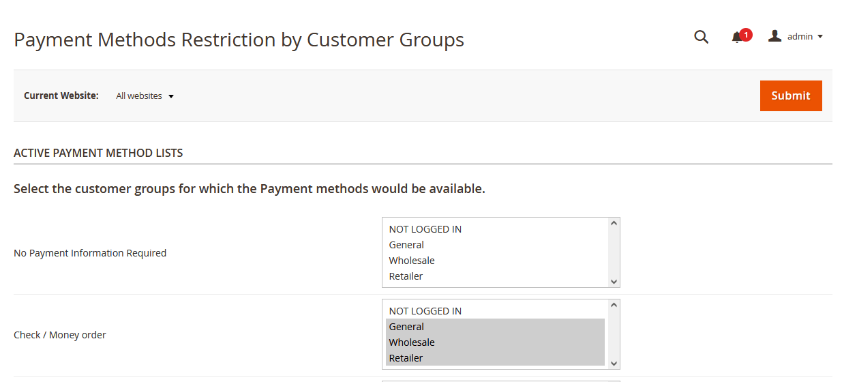This screenshot has height=382, width=842.
Task: Choose Wholesale for No Payment Information Required
Action: tap(412, 261)
